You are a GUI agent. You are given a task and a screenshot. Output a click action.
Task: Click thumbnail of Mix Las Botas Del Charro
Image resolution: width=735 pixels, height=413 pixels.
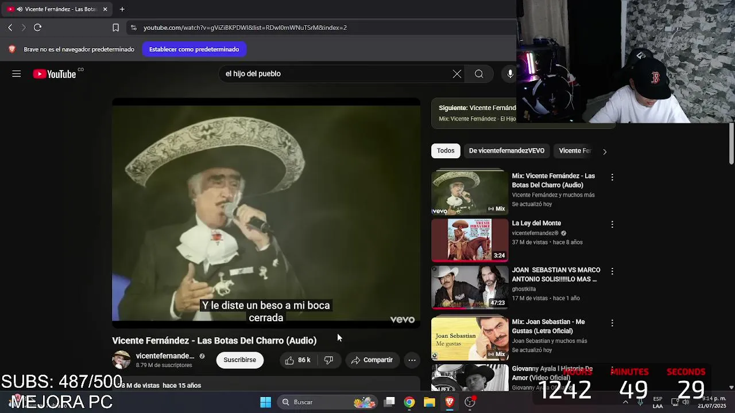pos(470,193)
